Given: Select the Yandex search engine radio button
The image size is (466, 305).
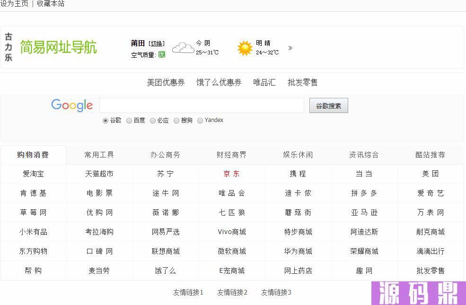Looking at the screenshot, I should [200, 121].
